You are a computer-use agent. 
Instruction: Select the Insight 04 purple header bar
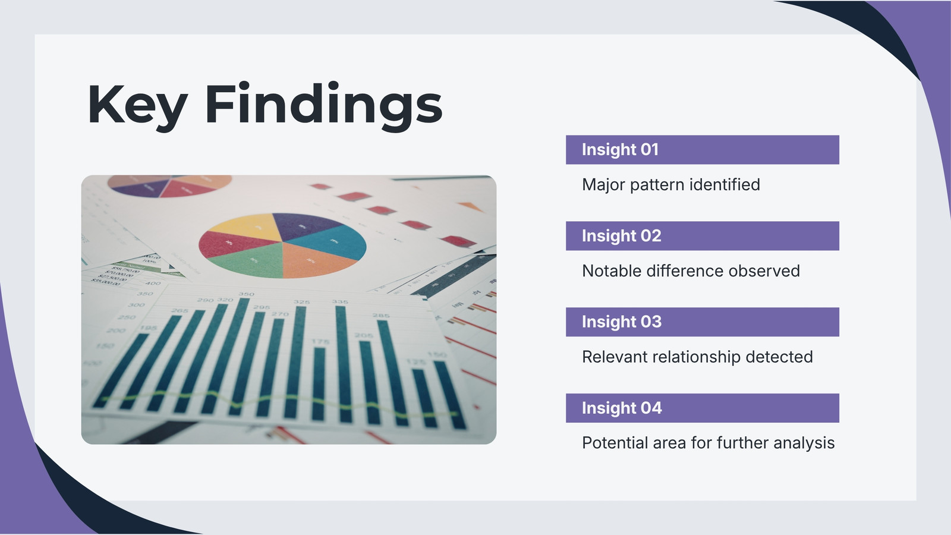[x=702, y=408]
